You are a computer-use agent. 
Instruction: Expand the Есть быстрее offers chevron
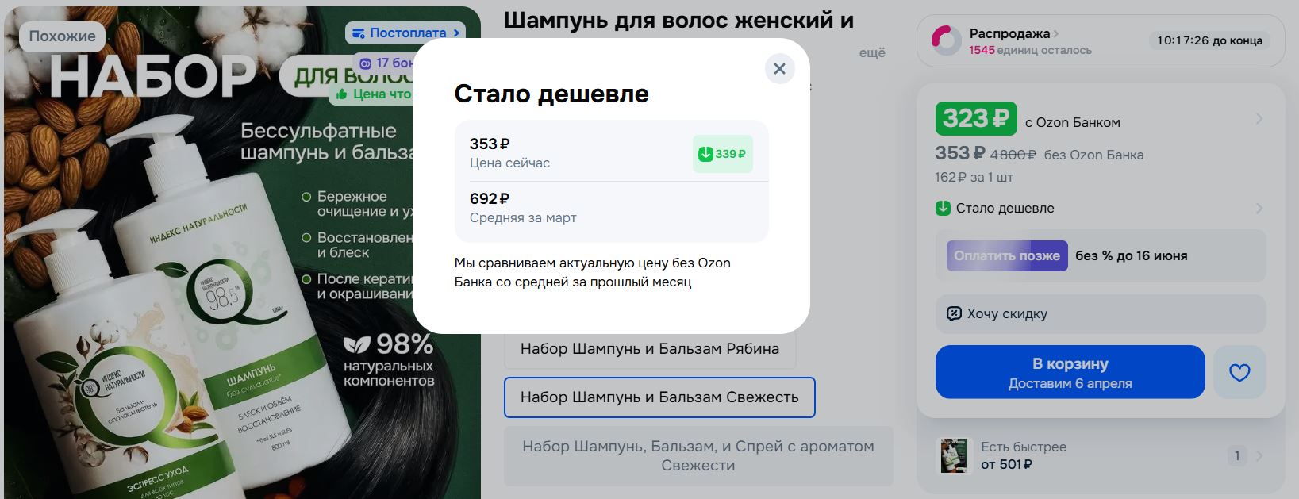[x=1259, y=455]
